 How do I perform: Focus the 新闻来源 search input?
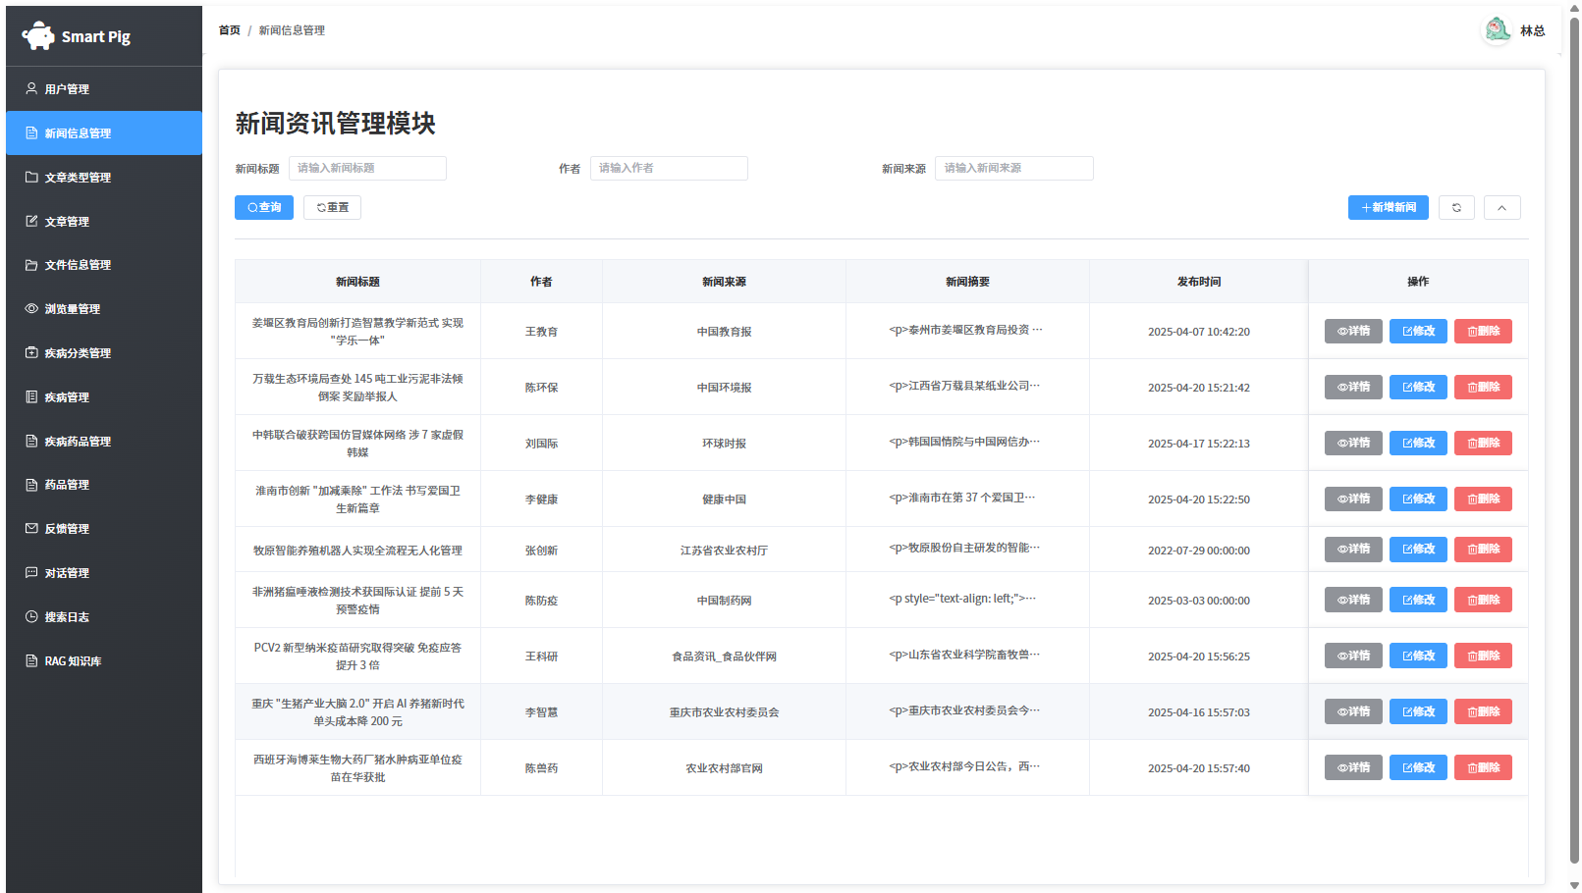click(1014, 169)
